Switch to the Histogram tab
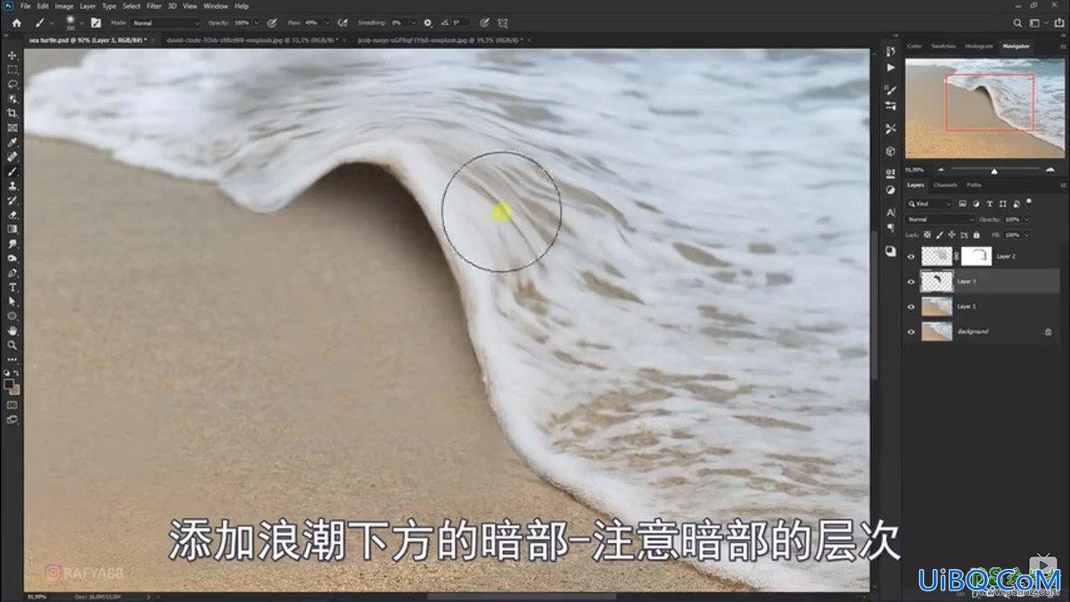The height and width of the screenshot is (602, 1070). click(978, 45)
